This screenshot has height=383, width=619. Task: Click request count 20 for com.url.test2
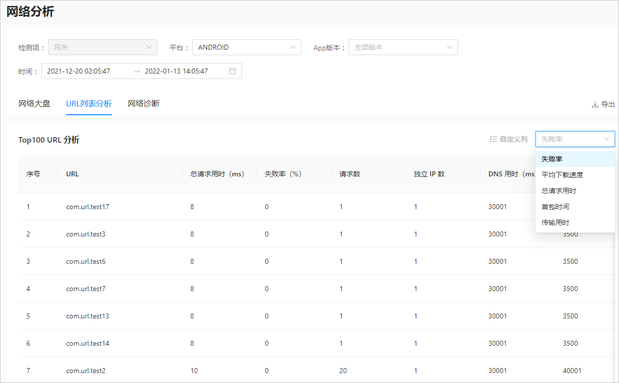click(343, 371)
